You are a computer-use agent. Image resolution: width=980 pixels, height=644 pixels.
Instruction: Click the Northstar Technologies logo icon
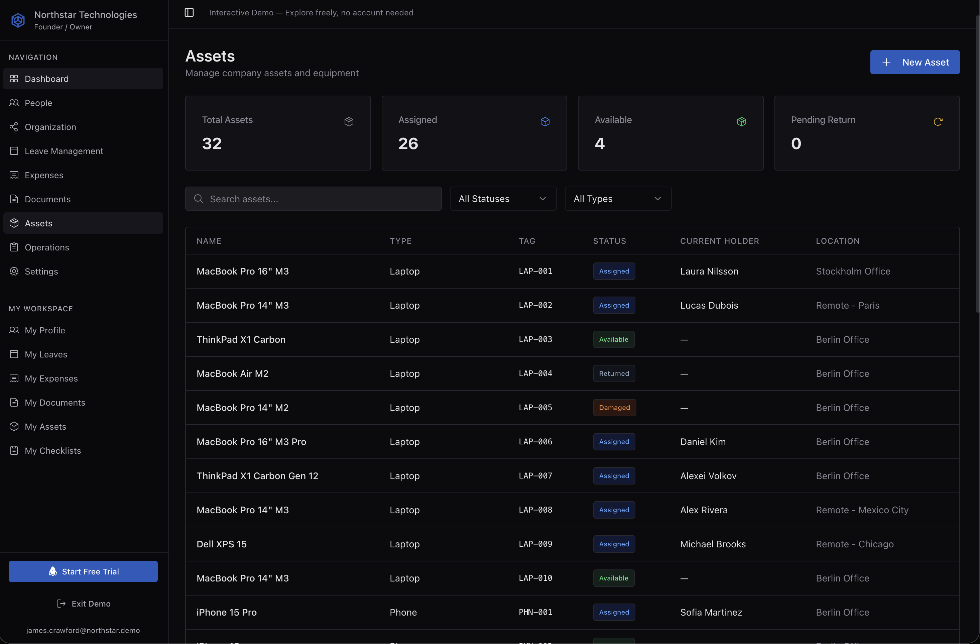[18, 20]
